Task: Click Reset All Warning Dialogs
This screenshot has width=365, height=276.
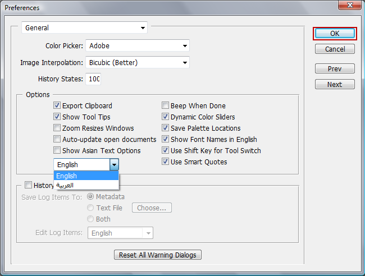Action: [x=158, y=255]
